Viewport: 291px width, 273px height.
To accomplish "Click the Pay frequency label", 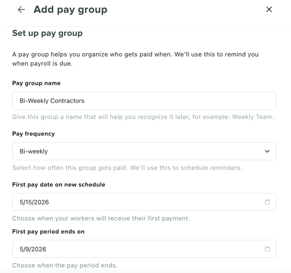I will 34,134.
